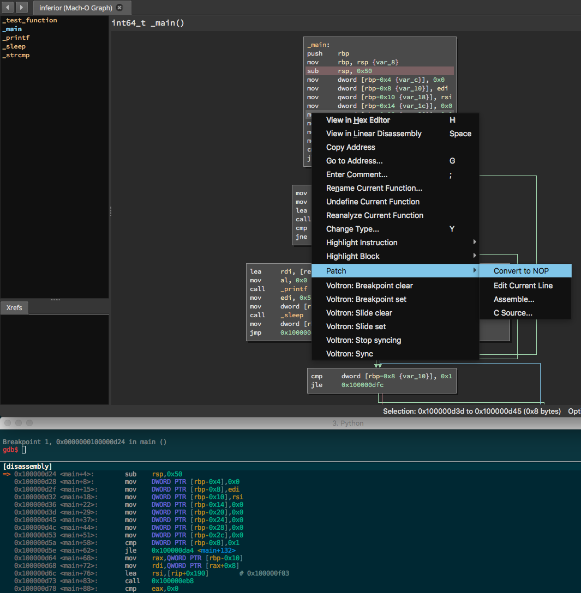Select Rename Current Function...
The width and height of the screenshot is (581, 593).
(x=374, y=188)
